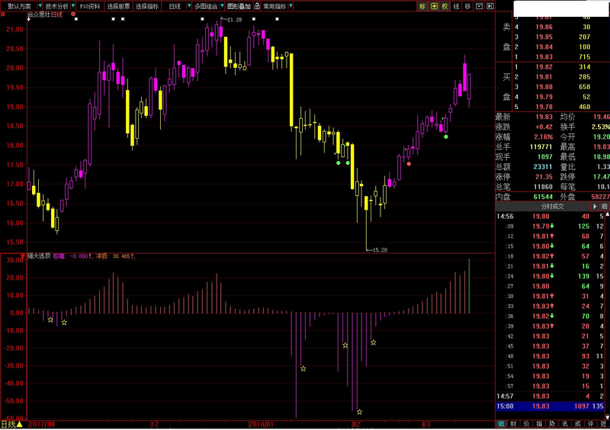Open the 常用指标 dropdown arrow

(x=291, y=6)
